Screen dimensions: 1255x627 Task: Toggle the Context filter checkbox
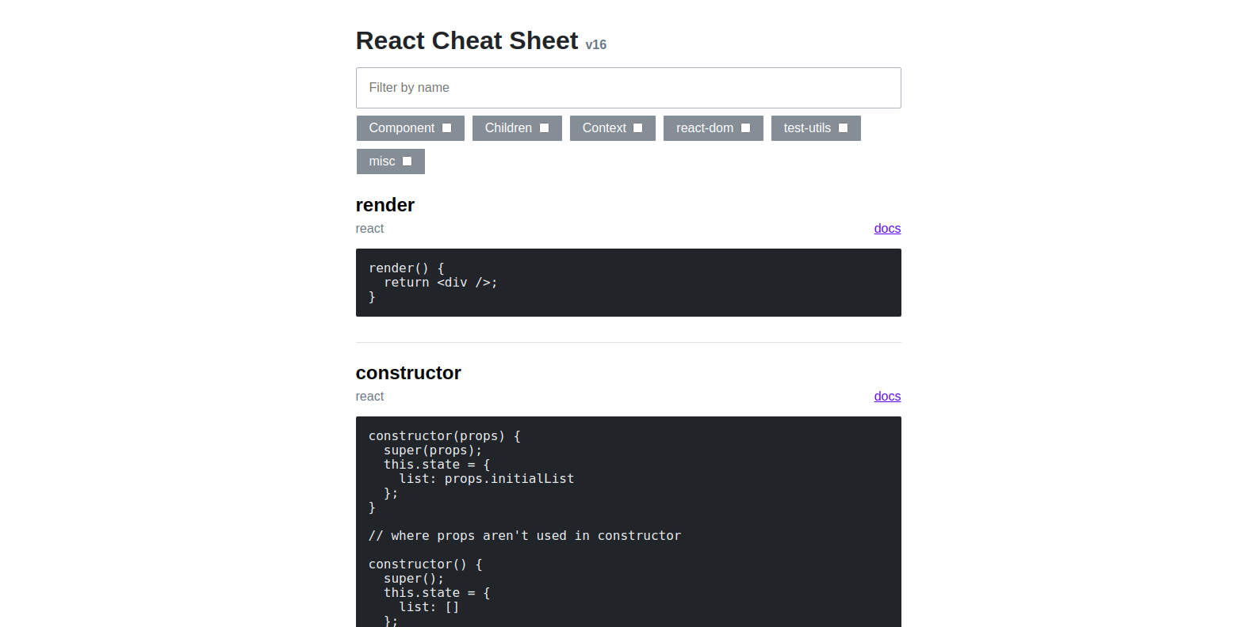point(638,128)
